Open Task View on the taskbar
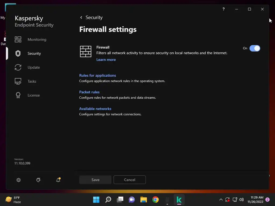The width and height of the screenshot is (275, 206). (x=120, y=200)
